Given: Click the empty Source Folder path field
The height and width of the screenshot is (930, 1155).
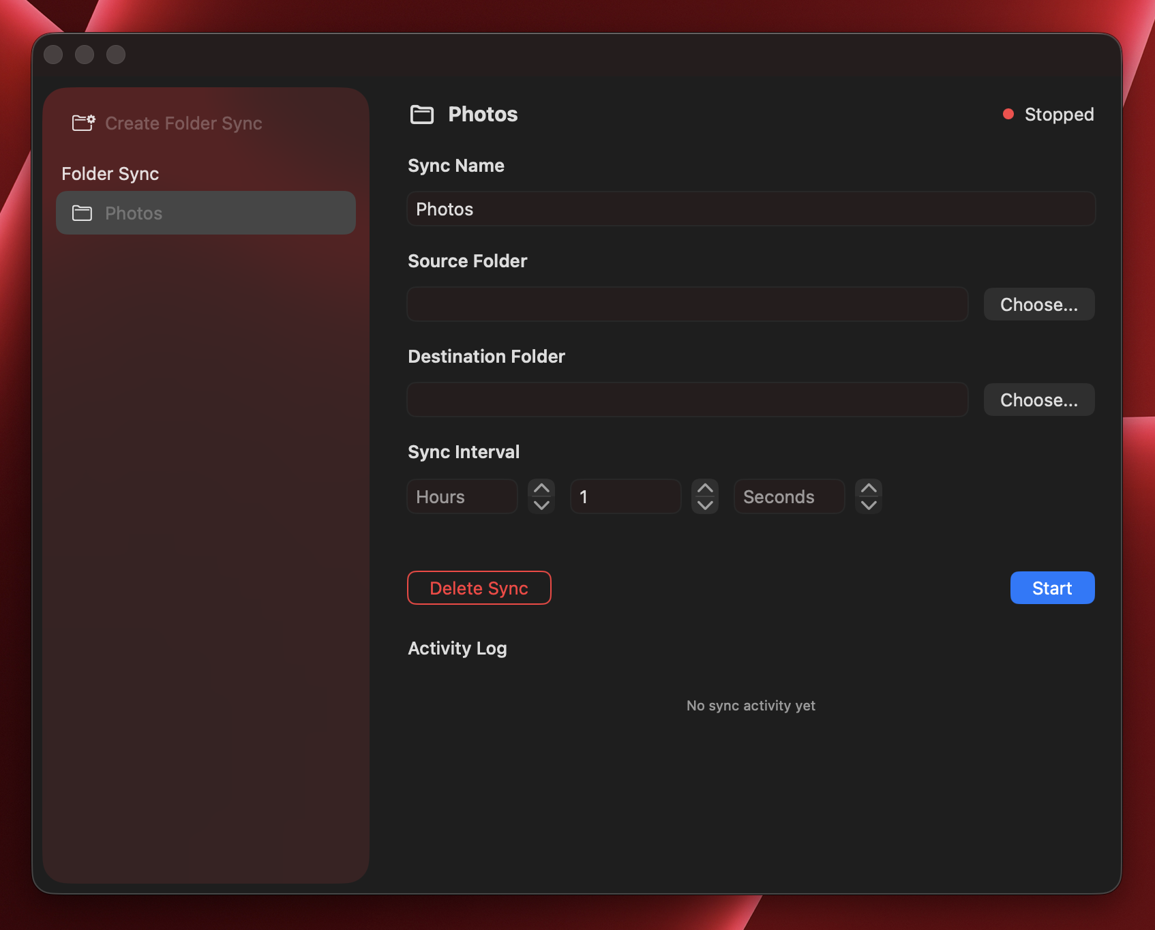Looking at the screenshot, I should (x=687, y=304).
